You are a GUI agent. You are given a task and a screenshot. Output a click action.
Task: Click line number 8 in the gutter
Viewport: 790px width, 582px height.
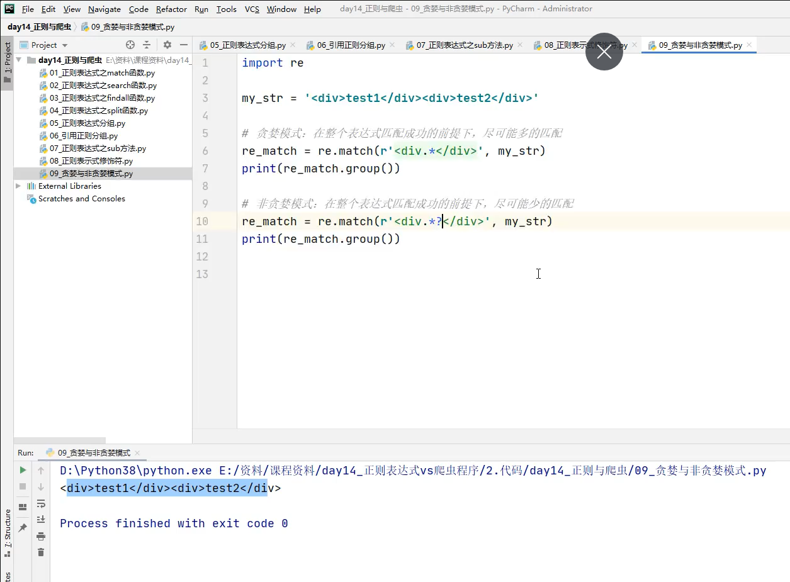pos(205,186)
